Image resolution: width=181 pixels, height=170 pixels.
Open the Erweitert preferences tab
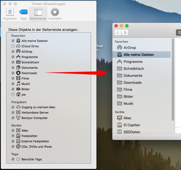click(55, 14)
